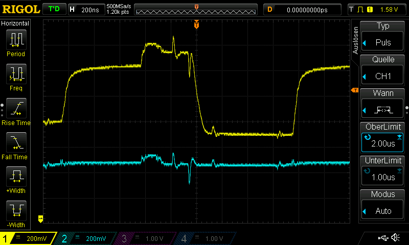Screen dimensions: 409x245
Task: Select the Freq measurement icon
Action: [x=16, y=73]
